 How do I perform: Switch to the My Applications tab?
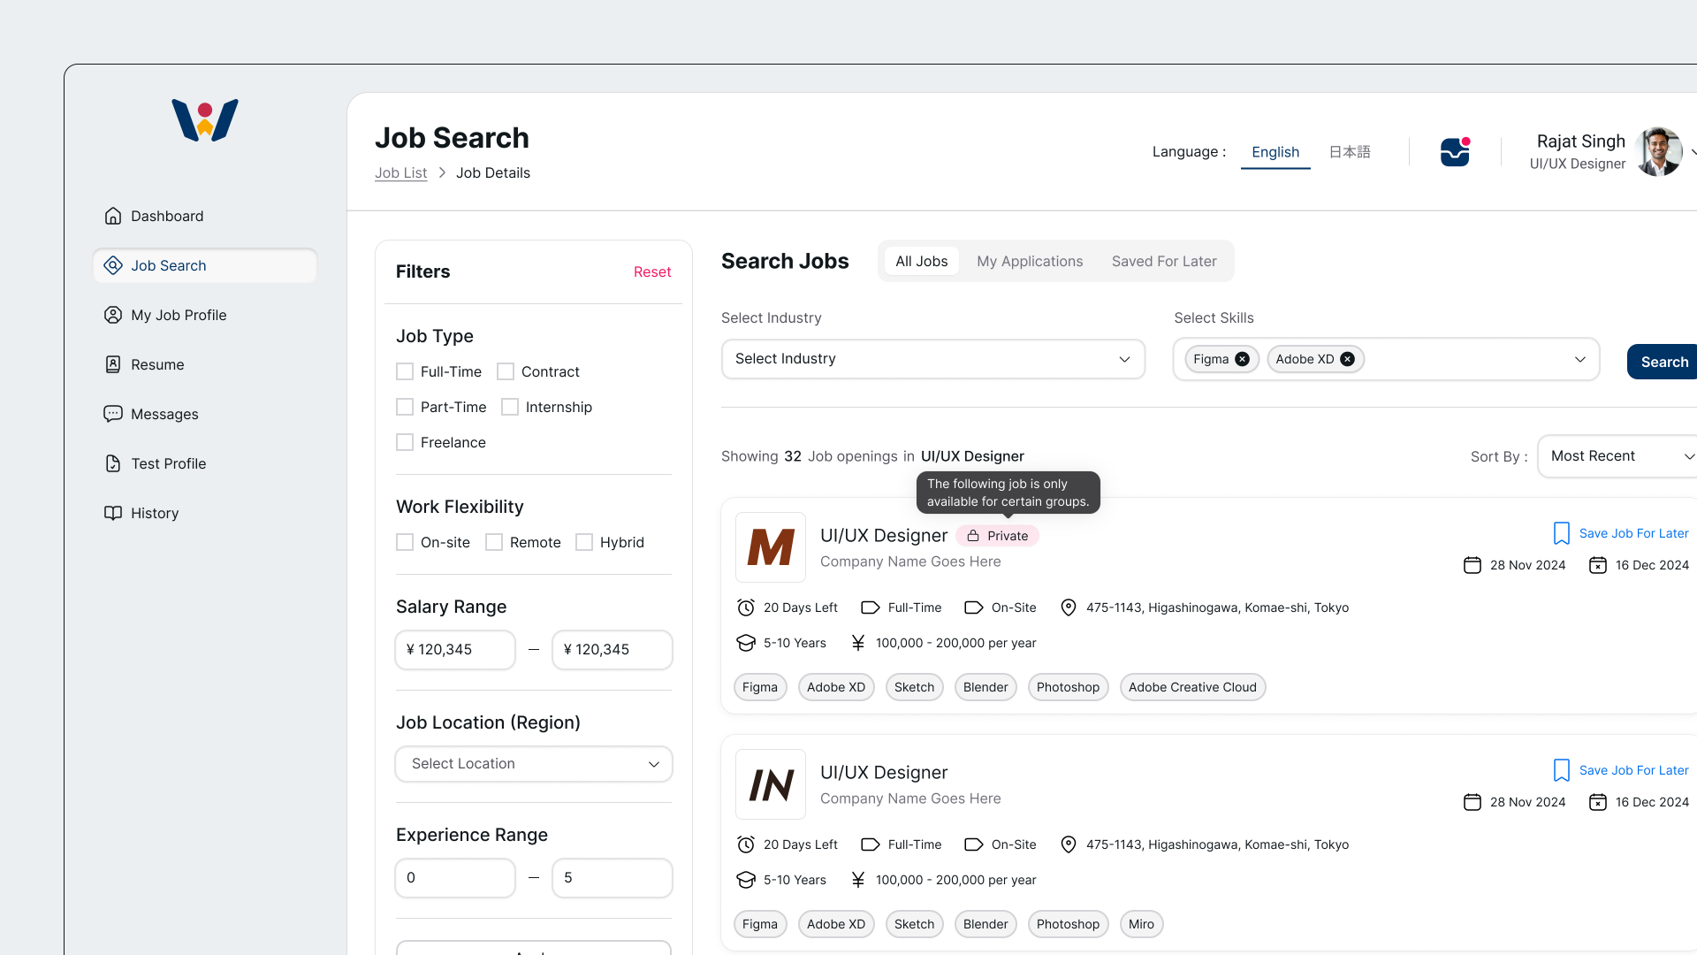(1030, 261)
